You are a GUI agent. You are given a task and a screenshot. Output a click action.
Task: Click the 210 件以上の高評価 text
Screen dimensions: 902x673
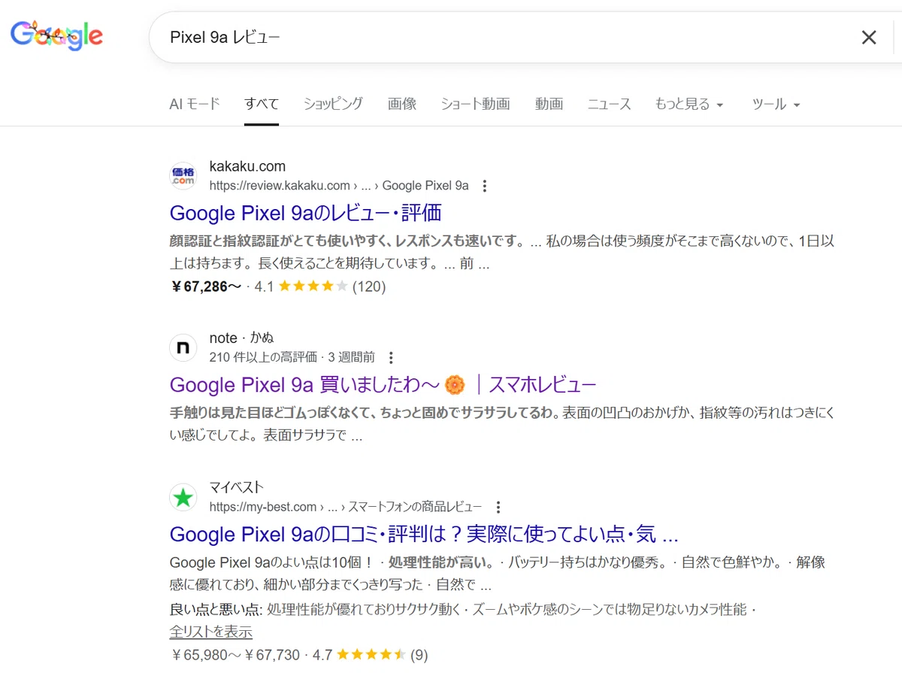263,358
